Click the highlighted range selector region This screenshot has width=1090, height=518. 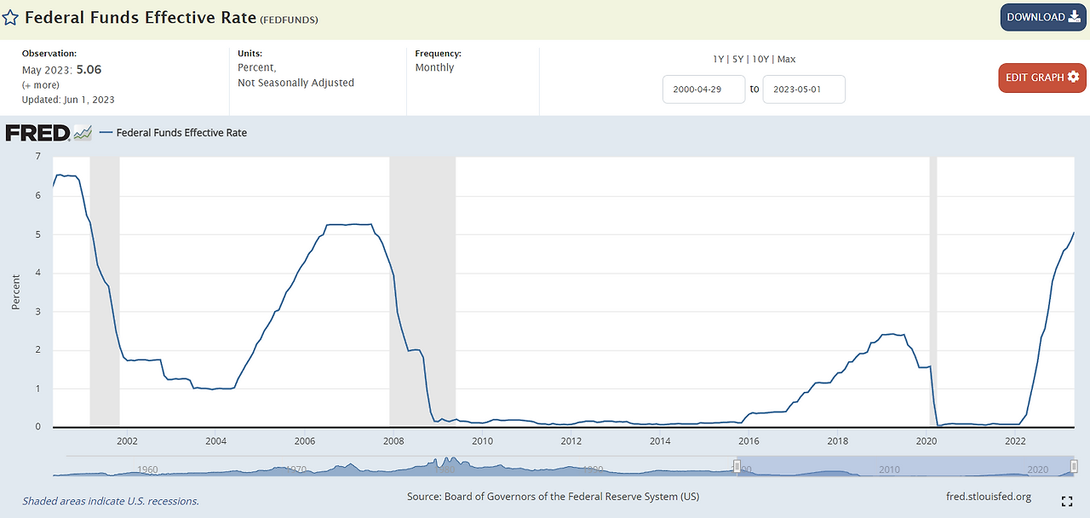coord(905,466)
